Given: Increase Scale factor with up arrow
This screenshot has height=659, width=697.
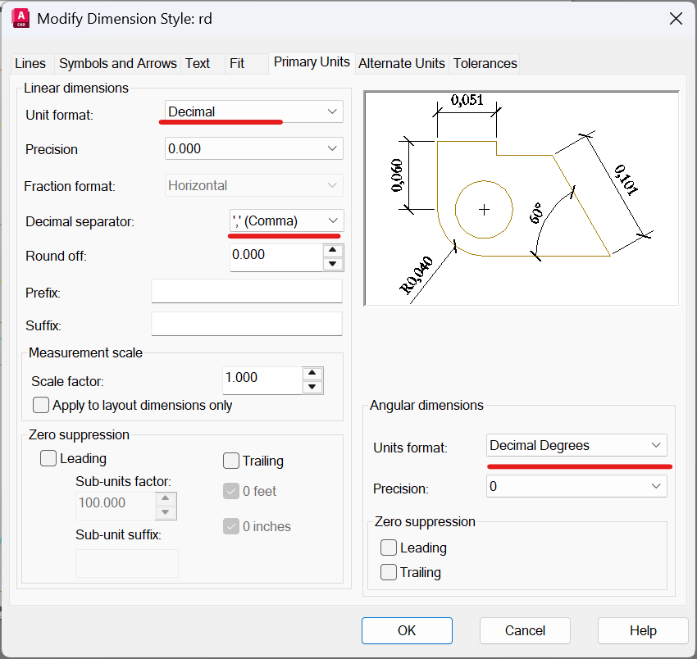Looking at the screenshot, I should [312, 374].
